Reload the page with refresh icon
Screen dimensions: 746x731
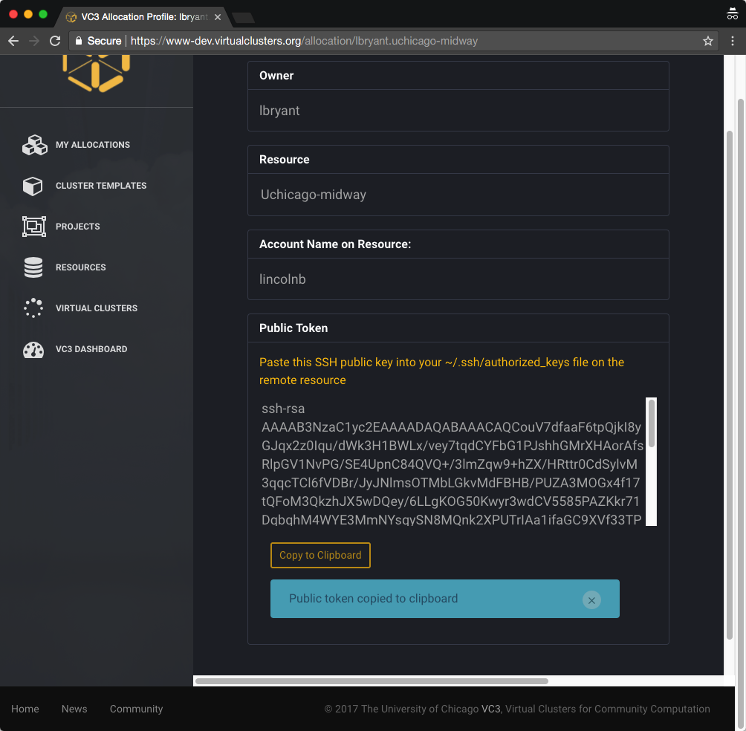click(55, 41)
